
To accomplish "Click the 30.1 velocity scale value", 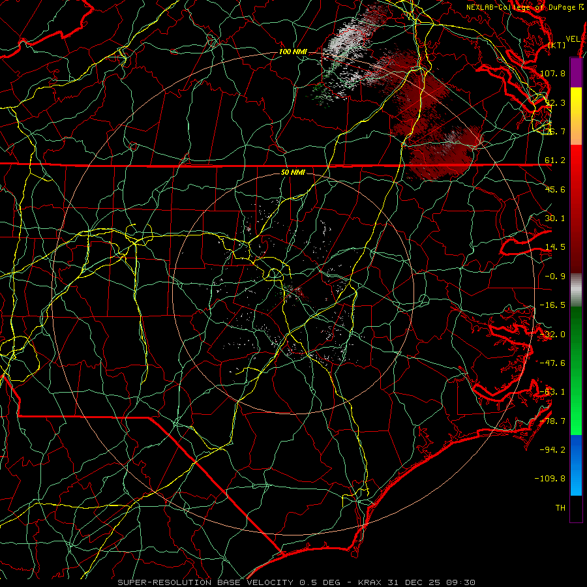I will [x=555, y=218].
